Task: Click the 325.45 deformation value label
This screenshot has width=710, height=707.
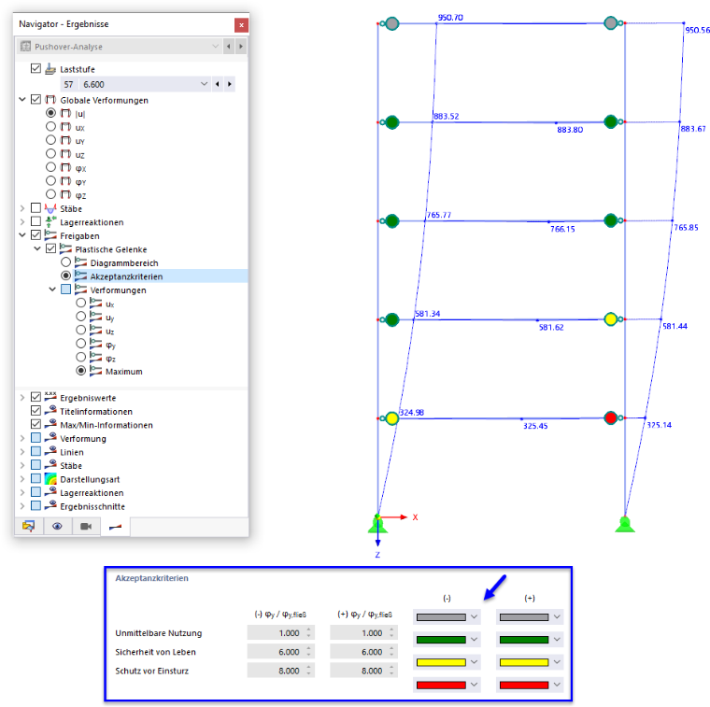Action: (x=535, y=426)
